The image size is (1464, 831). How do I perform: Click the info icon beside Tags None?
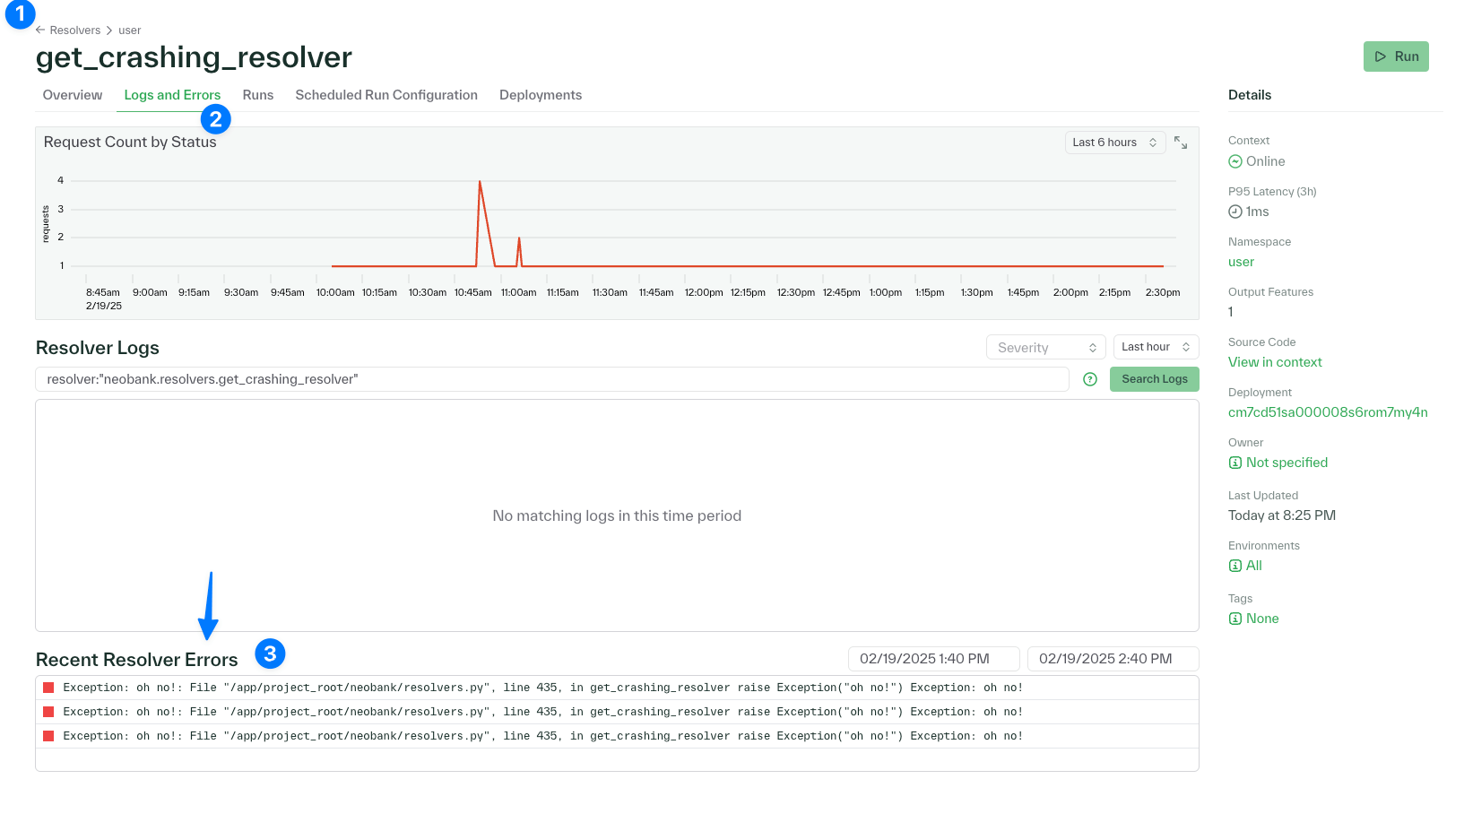pos(1234,619)
